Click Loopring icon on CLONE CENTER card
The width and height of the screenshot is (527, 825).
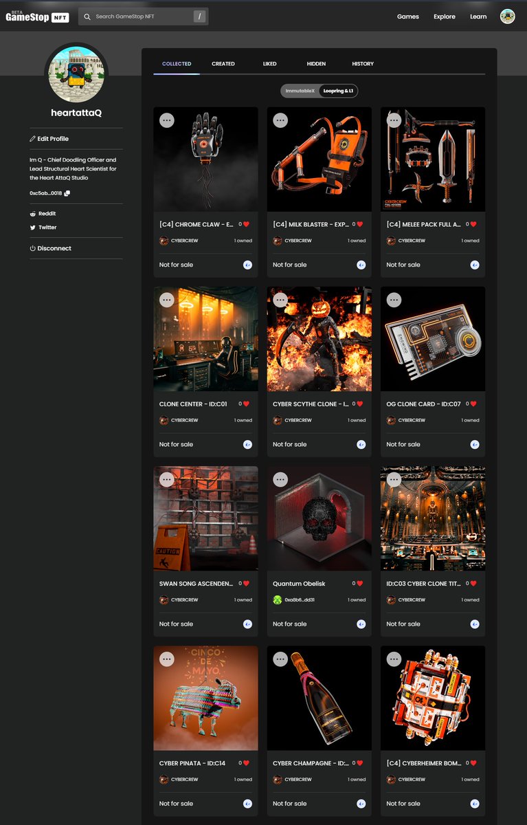(x=247, y=445)
